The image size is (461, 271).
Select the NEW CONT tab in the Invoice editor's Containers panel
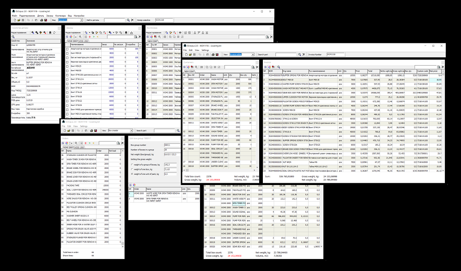click(x=189, y=71)
